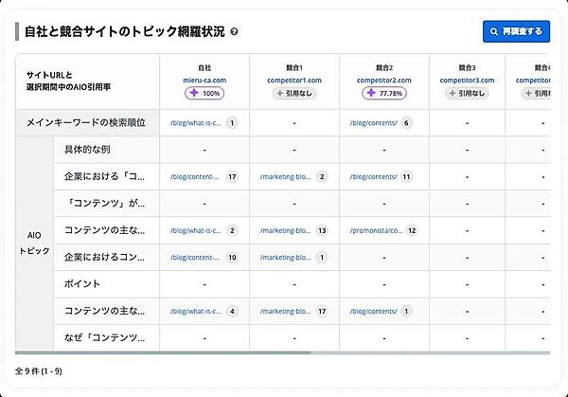
Task: Open the /promonista/co... link
Action: [376, 230]
